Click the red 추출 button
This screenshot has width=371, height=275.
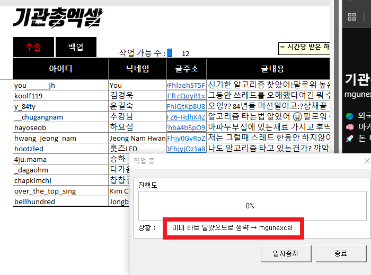click(33, 47)
